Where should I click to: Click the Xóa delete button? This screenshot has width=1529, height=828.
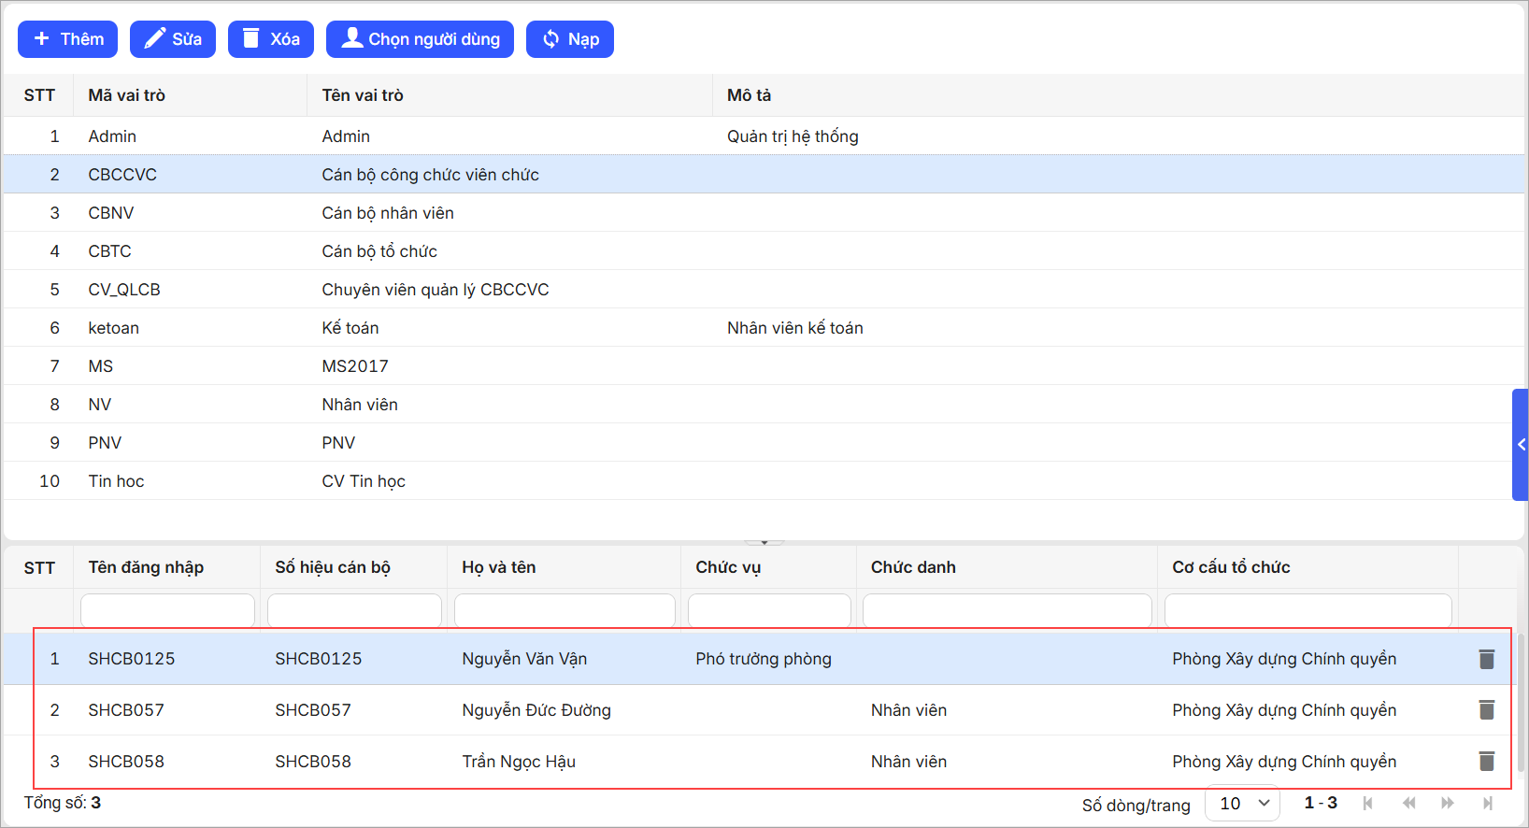click(x=271, y=39)
